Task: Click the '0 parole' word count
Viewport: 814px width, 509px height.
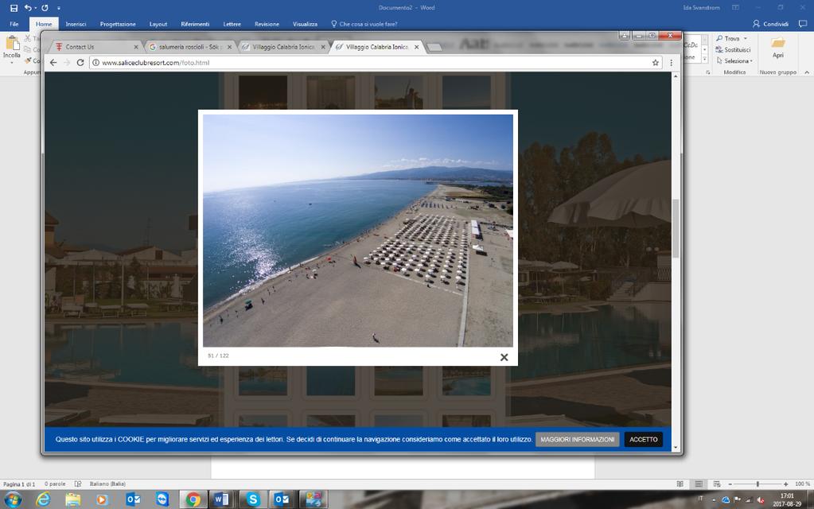Action: coord(55,484)
